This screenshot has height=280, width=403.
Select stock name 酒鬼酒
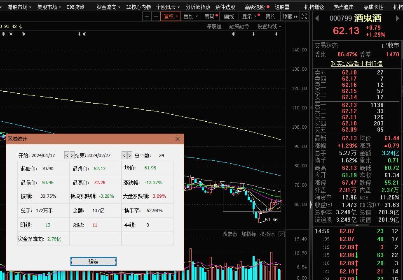[368, 18]
